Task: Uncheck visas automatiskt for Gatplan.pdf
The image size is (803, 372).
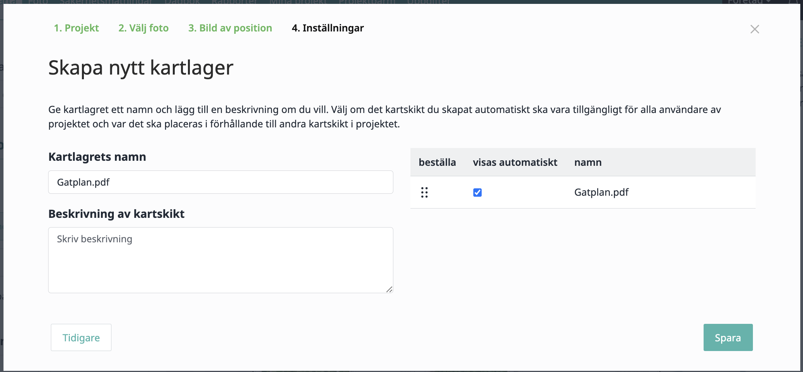Action: click(477, 192)
